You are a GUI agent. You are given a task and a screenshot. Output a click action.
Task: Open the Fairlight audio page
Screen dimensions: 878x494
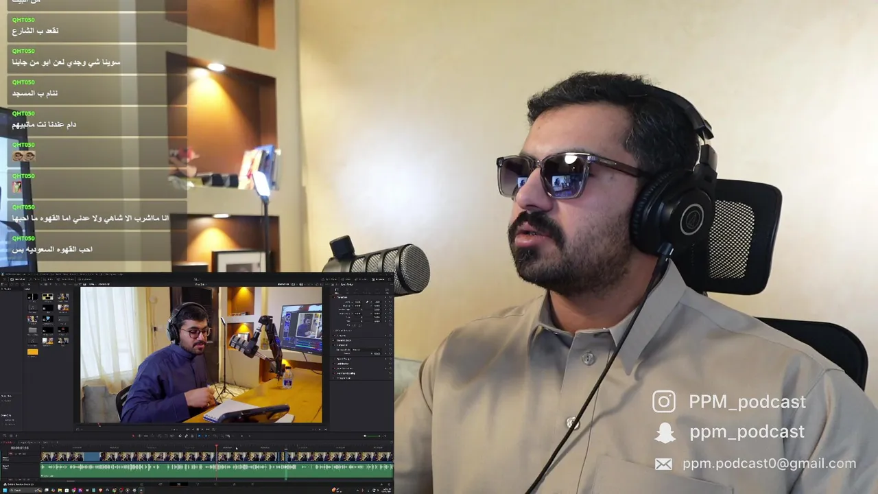coord(234,484)
